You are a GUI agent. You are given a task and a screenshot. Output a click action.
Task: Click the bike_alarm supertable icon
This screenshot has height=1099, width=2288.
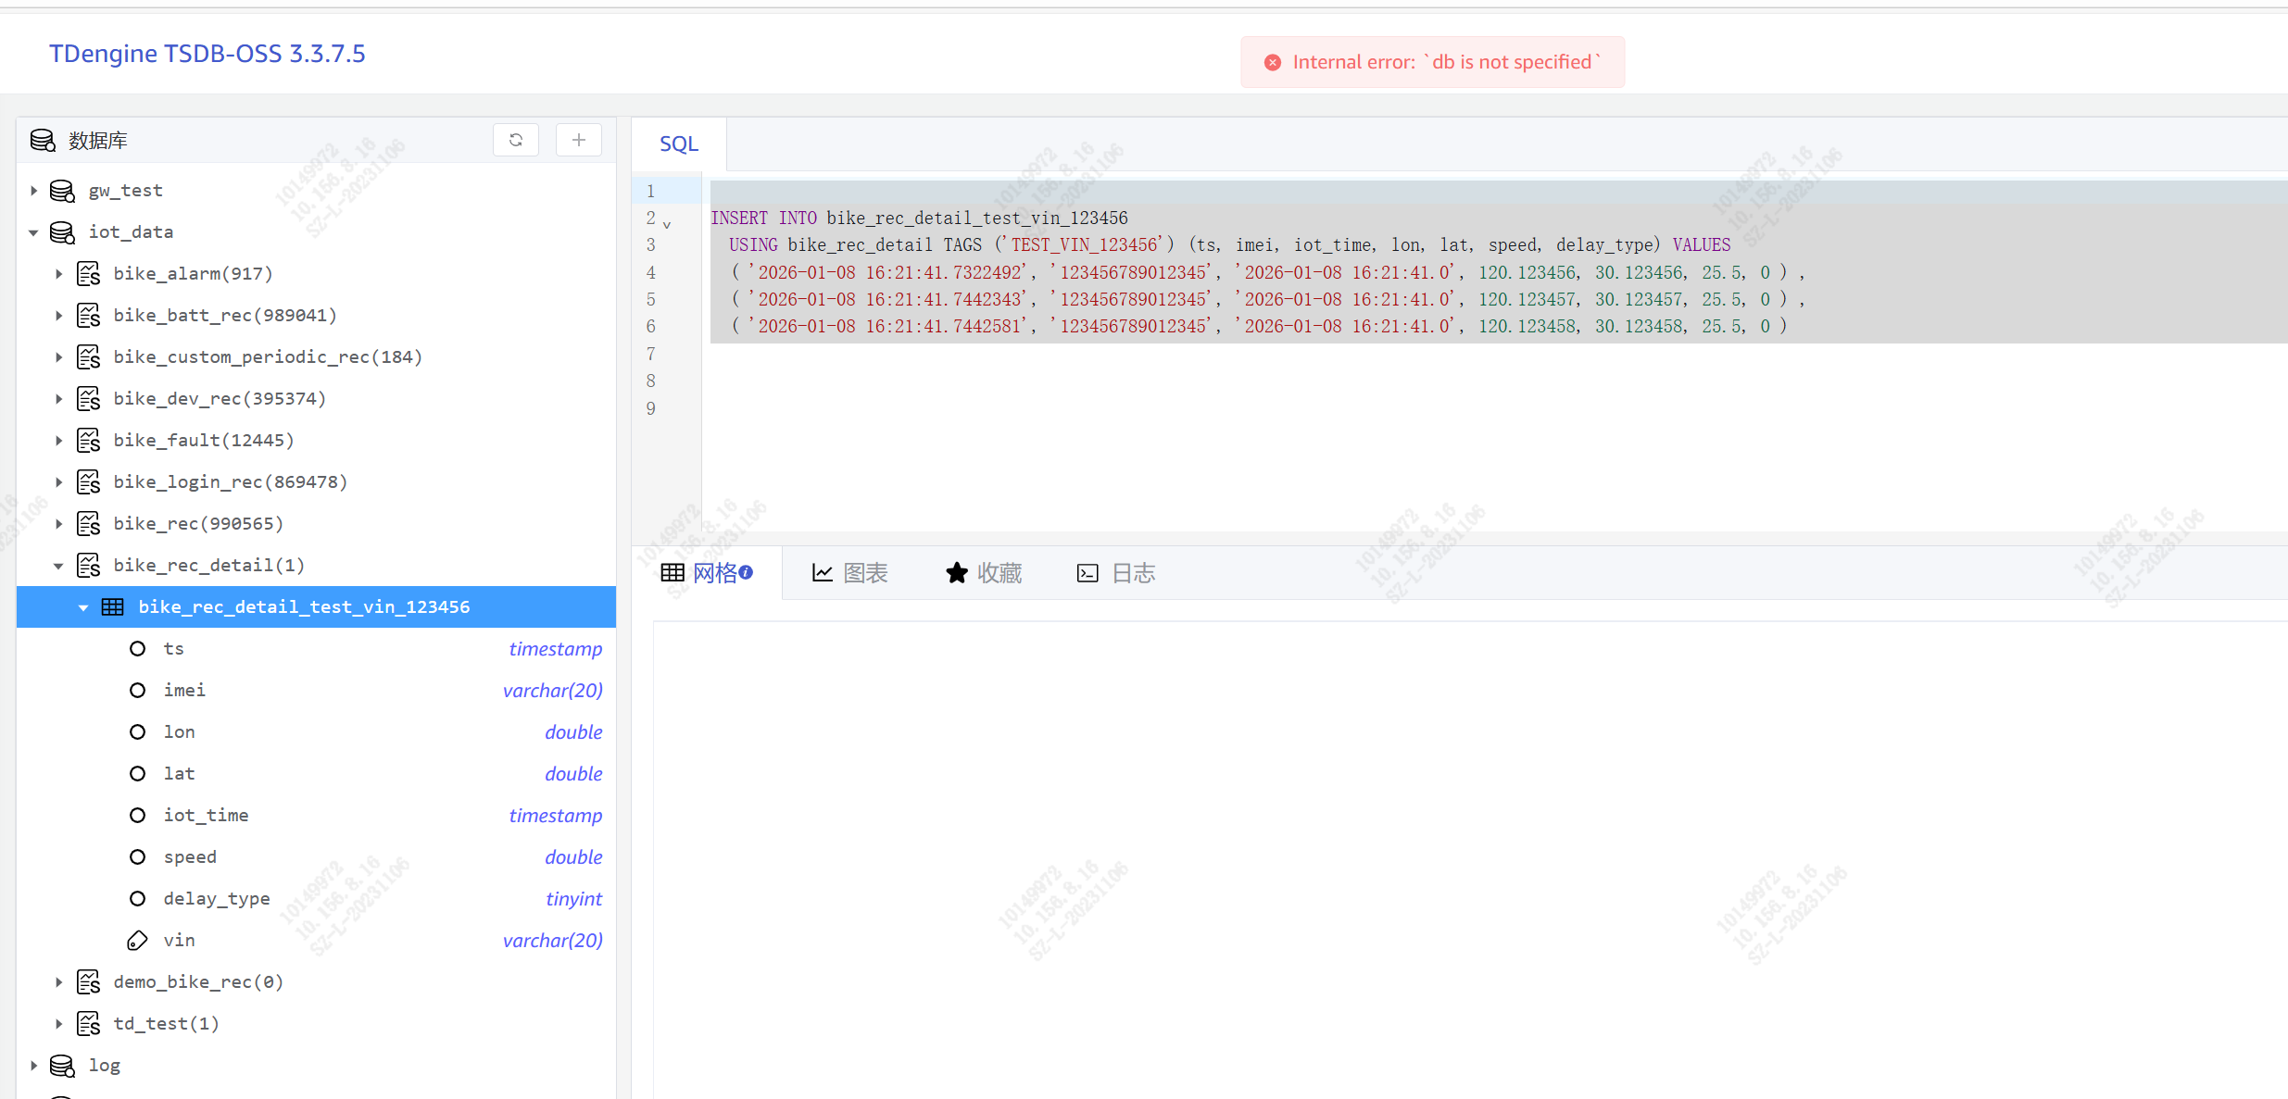click(89, 274)
